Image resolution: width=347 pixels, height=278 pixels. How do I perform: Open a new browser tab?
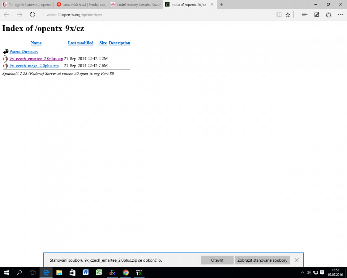tap(222, 4)
